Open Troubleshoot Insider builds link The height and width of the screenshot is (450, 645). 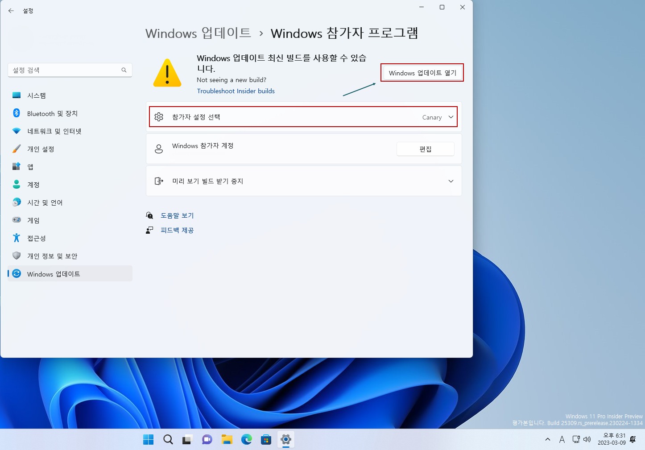pyautogui.click(x=236, y=91)
